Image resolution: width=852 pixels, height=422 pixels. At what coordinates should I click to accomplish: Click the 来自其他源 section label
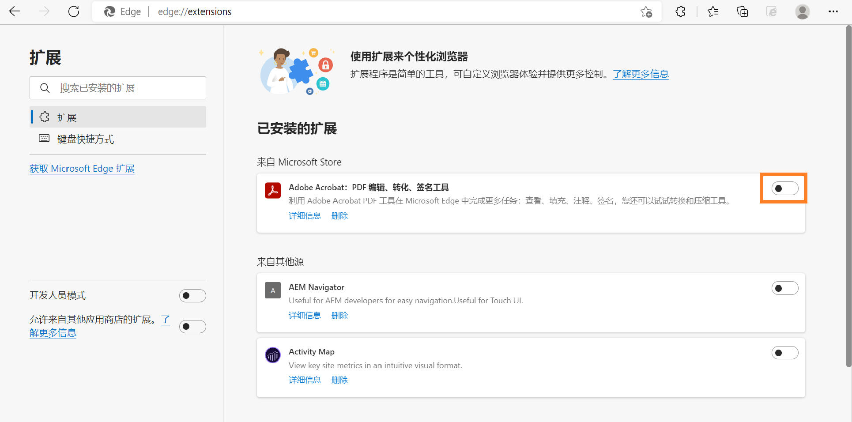pos(280,262)
